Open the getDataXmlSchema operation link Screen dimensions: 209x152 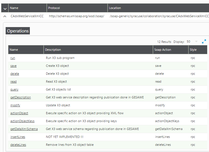pyautogui.click(x=24, y=129)
